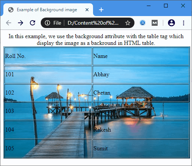
Task: Go back to previous page
Action: click(9, 23)
